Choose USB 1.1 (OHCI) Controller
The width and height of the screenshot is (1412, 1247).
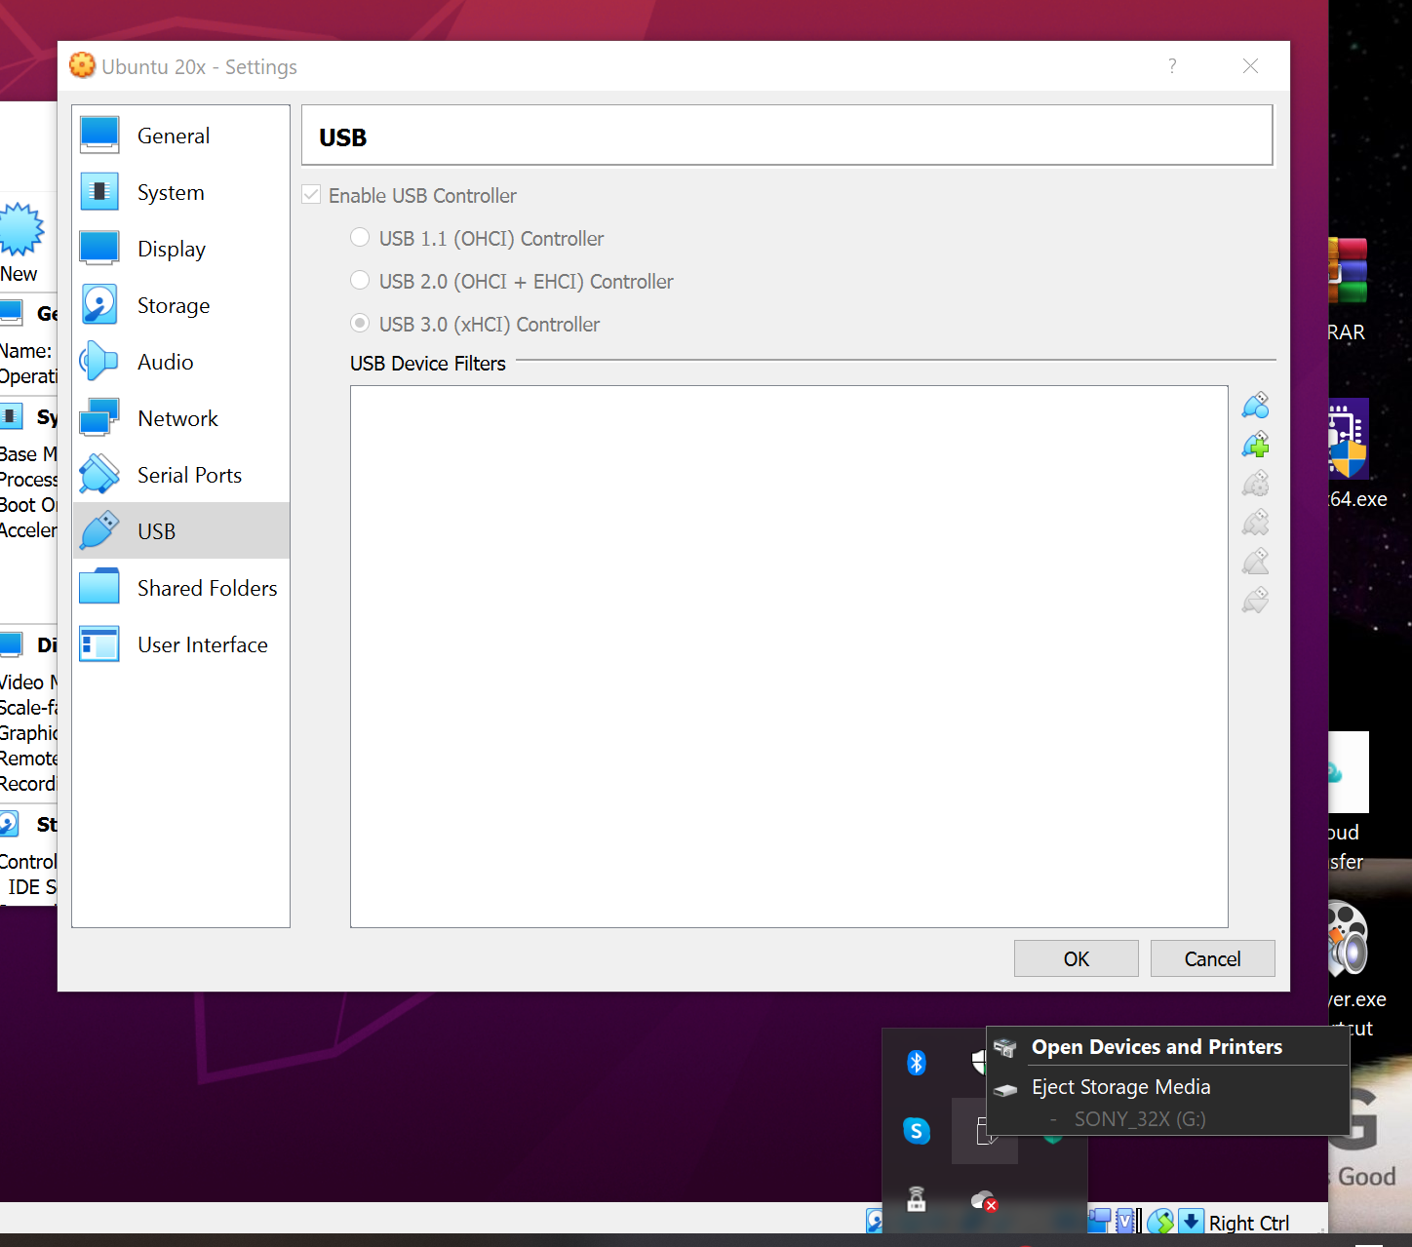361,238
